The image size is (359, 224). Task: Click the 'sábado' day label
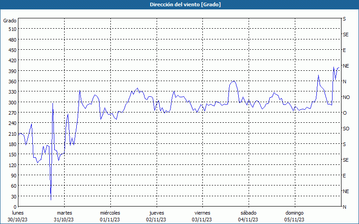point(249,213)
